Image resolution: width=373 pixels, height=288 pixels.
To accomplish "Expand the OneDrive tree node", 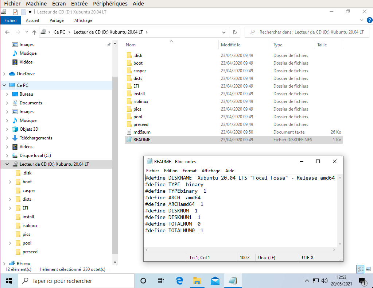I will [4, 74].
